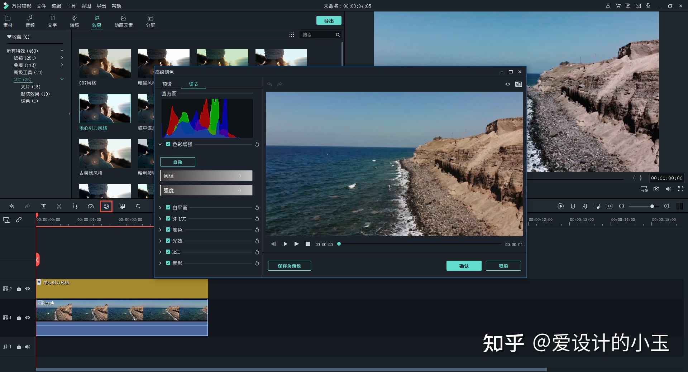Expand the 晕影 section
This screenshot has width=688, height=372.
tap(160, 263)
